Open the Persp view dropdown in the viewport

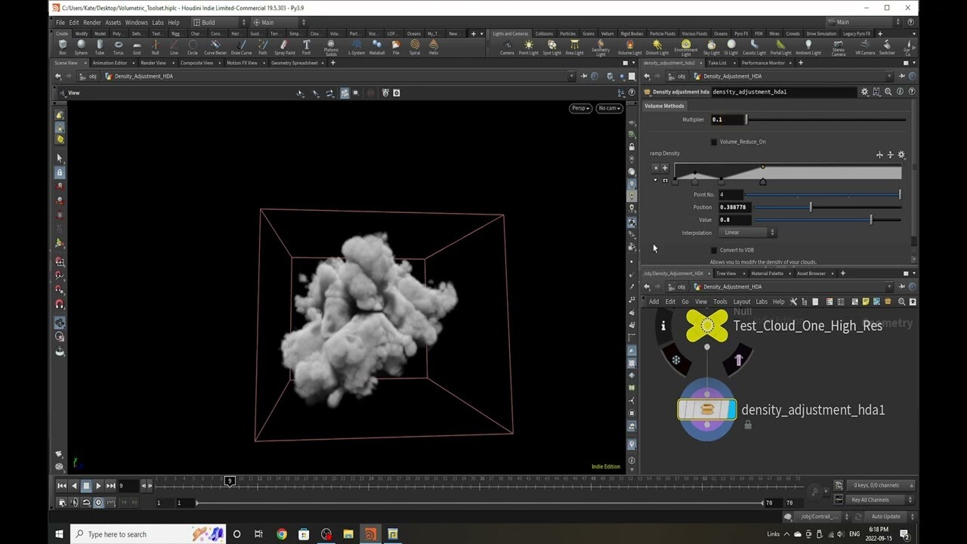click(x=580, y=108)
